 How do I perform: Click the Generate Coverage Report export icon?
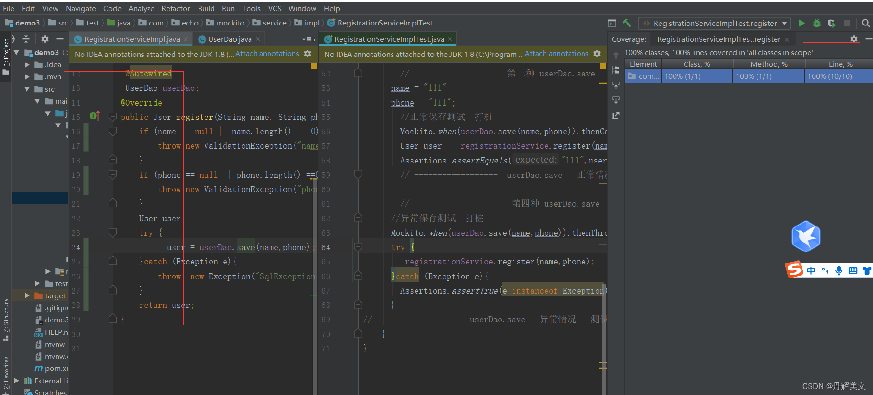[616, 115]
